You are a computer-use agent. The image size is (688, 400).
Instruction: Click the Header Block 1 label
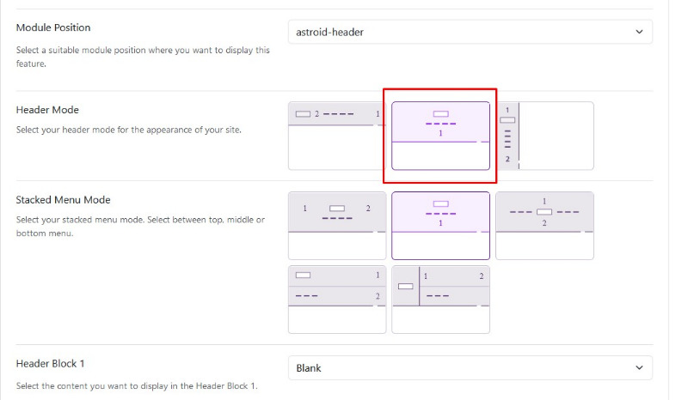(50, 364)
